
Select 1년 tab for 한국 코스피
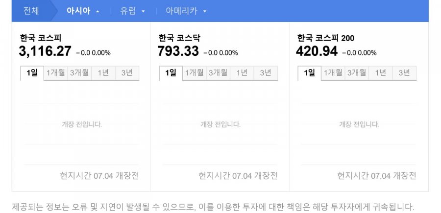(103, 73)
